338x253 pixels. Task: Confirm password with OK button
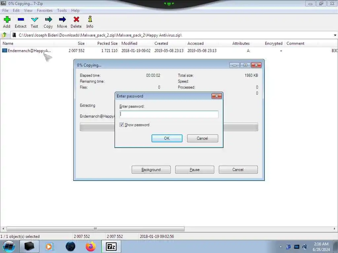coord(167,138)
